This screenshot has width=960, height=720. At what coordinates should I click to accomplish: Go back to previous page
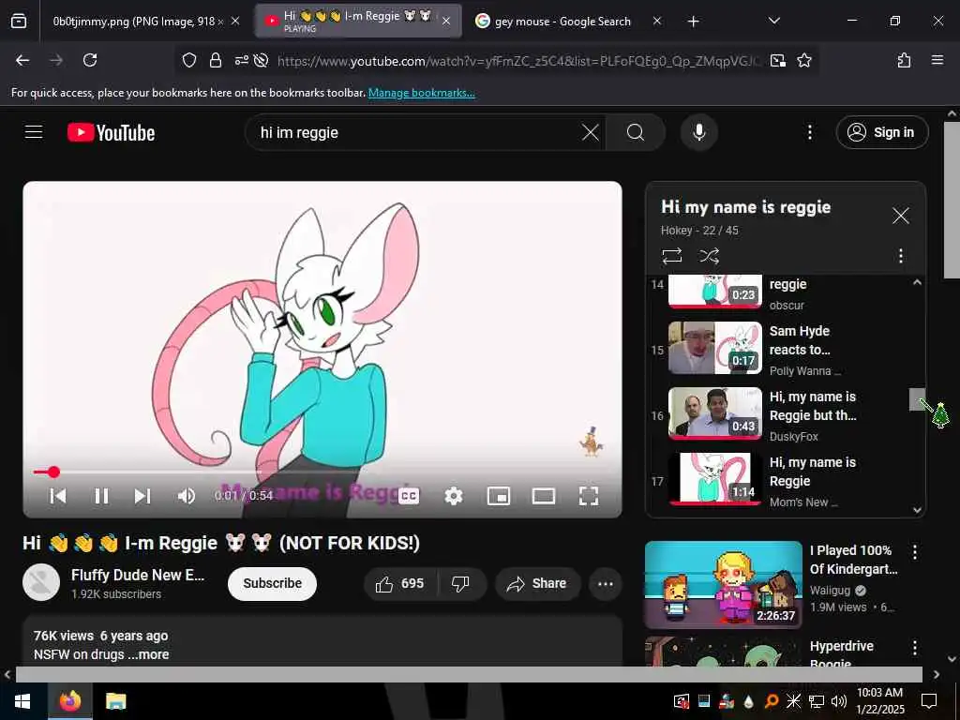[x=22, y=60]
